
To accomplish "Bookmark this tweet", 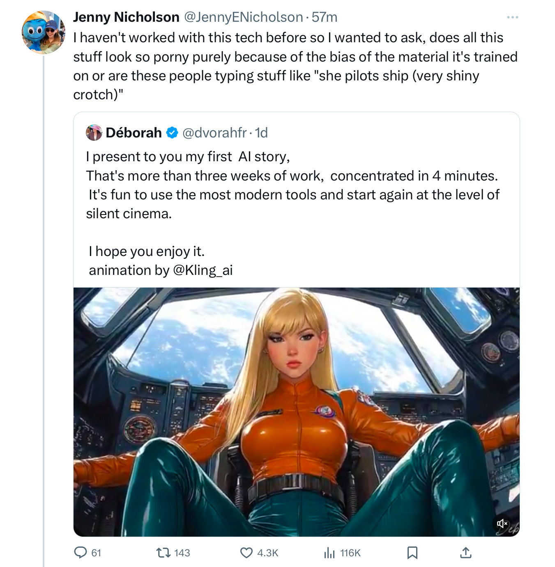I will (x=412, y=553).
